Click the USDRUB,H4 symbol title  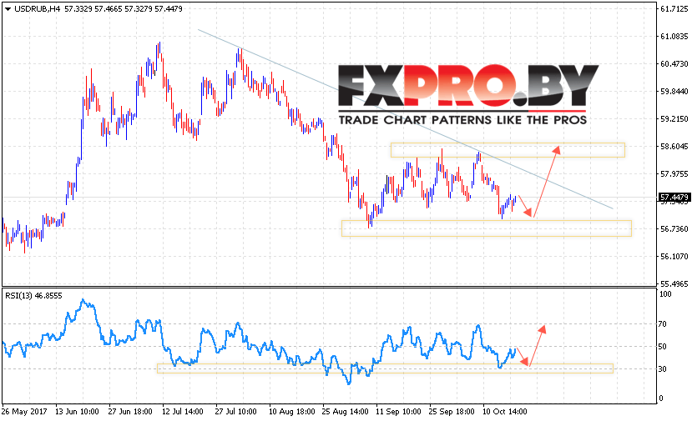coord(38,9)
